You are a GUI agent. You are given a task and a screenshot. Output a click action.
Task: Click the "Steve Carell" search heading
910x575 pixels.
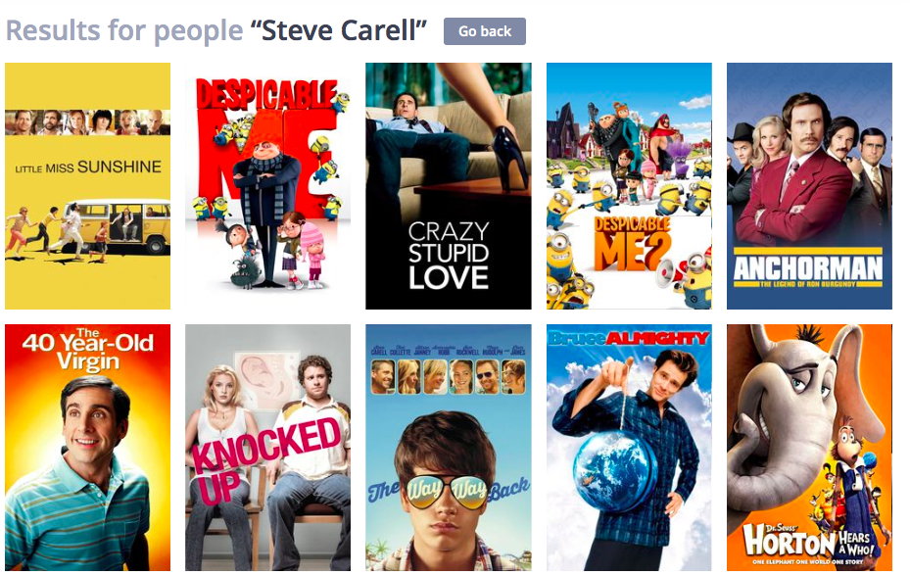[x=338, y=30]
